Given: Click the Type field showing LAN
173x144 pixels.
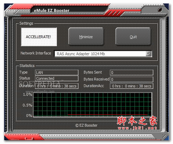Looking at the screenshot, I should 57,73.
